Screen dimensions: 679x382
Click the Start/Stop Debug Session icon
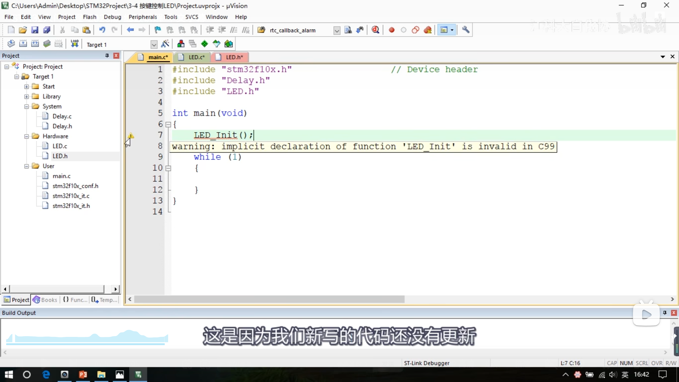coord(375,30)
